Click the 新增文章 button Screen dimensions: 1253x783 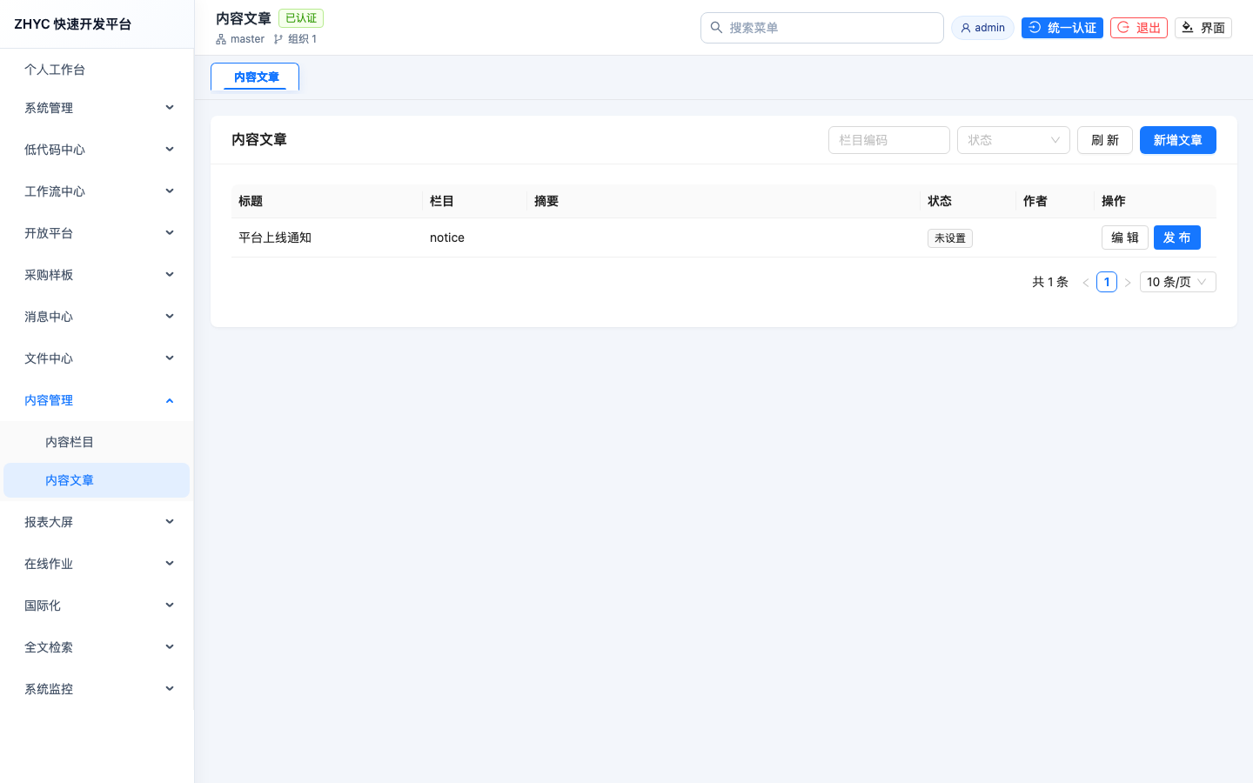click(x=1178, y=140)
